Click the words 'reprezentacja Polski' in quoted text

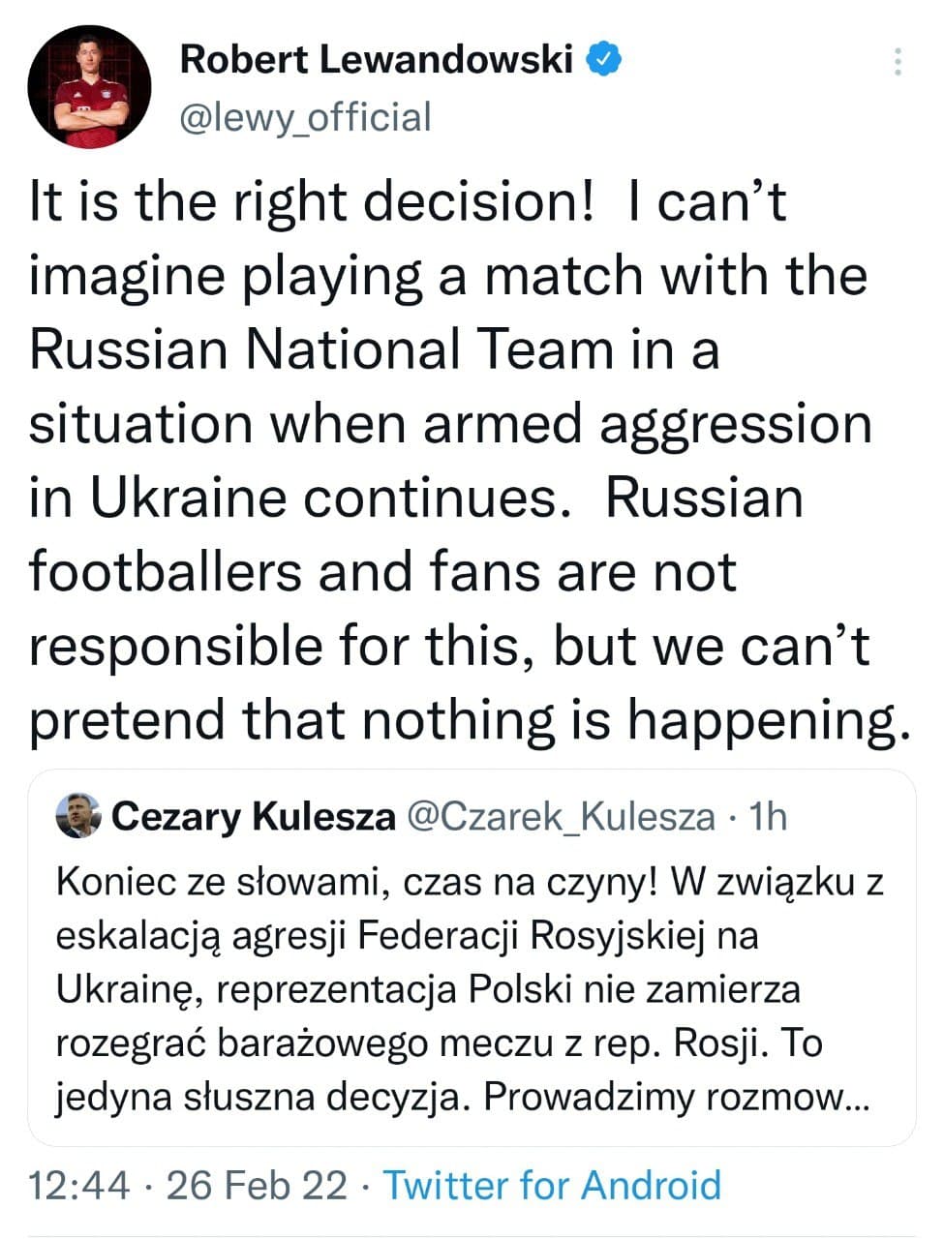pyautogui.click(x=386, y=989)
